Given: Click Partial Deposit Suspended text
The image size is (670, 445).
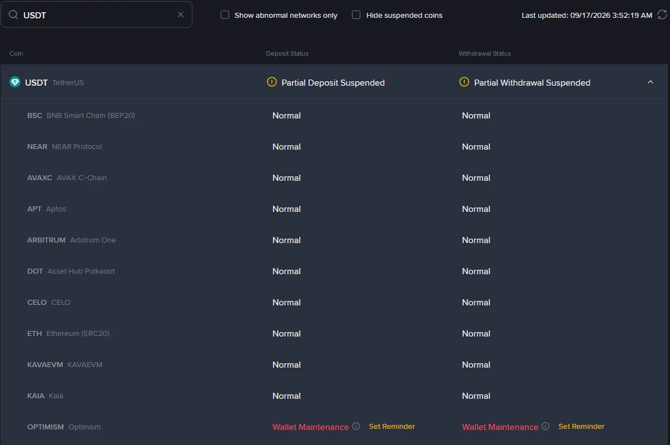Looking at the screenshot, I should [x=333, y=82].
